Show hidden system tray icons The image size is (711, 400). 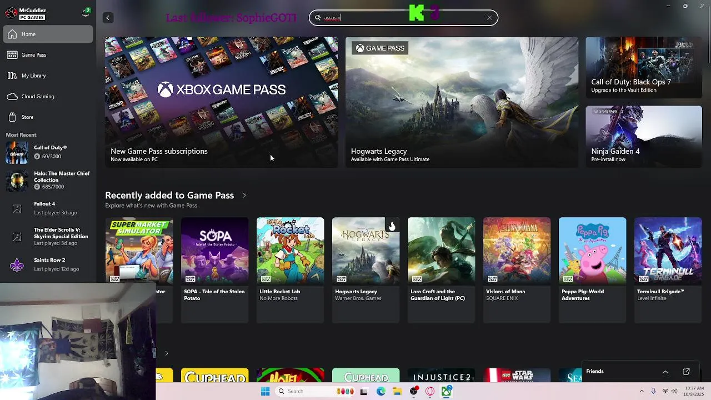642,392
